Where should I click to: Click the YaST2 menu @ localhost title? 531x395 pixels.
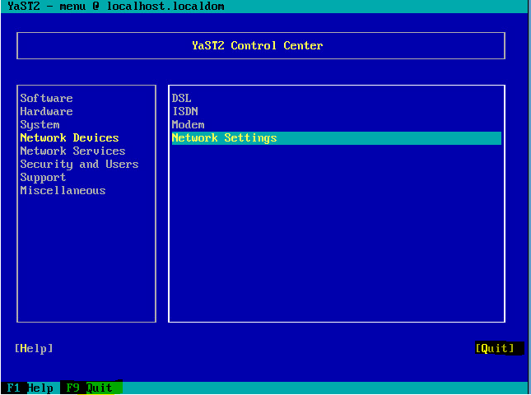tap(116, 6)
